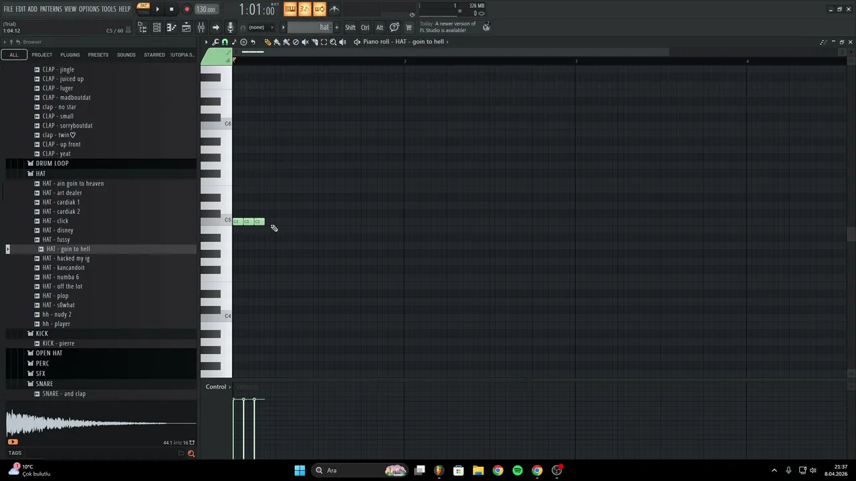Select SNARE - and clap sample
The height and width of the screenshot is (481, 856).
tap(64, 394)
